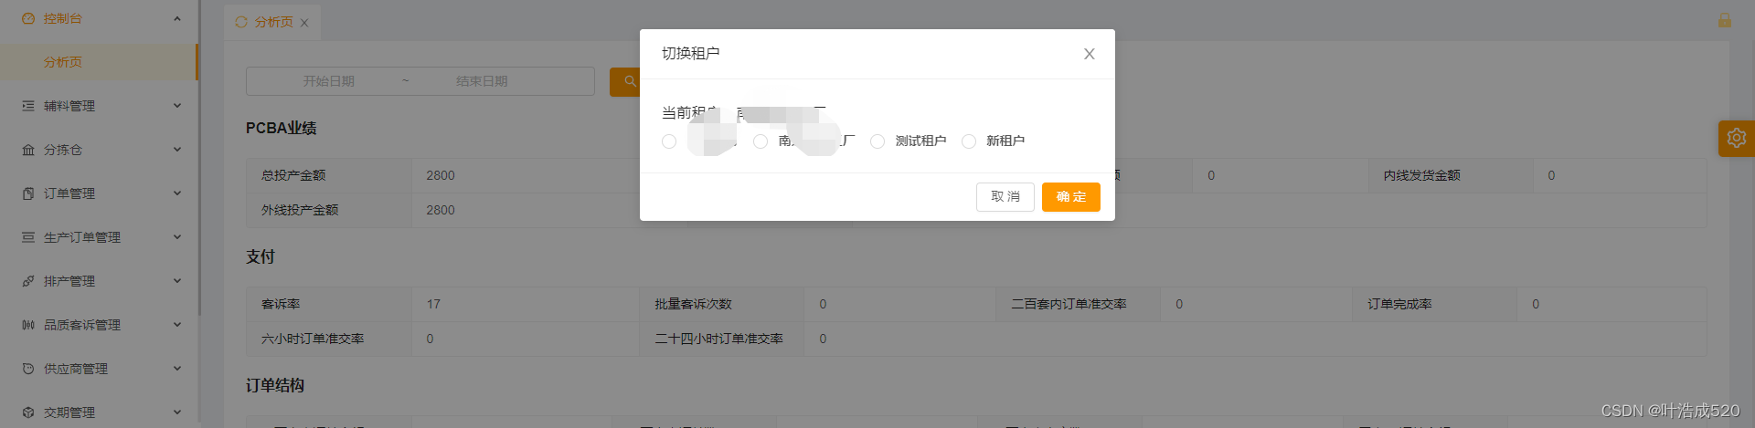Screen dimensions: 1755x428
Task: Click the 排产管理 icon
Action: (x=28, y=281)
